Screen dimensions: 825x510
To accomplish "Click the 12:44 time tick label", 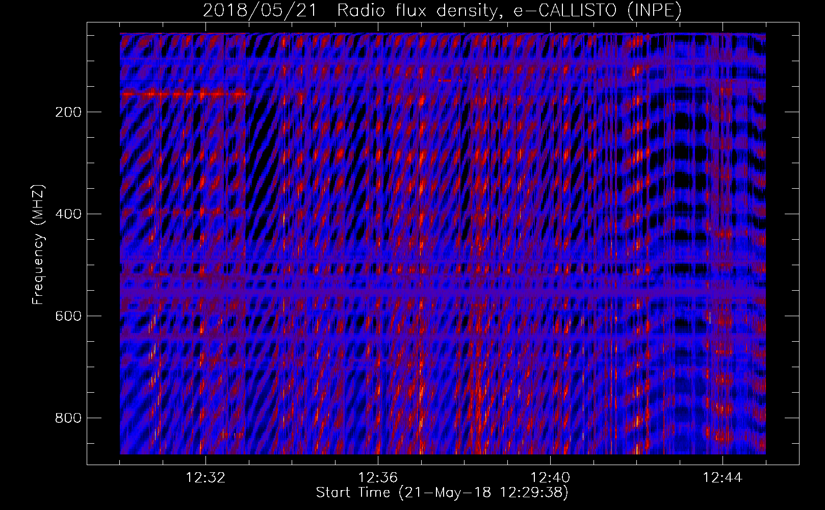I will [x=723, y=478].
